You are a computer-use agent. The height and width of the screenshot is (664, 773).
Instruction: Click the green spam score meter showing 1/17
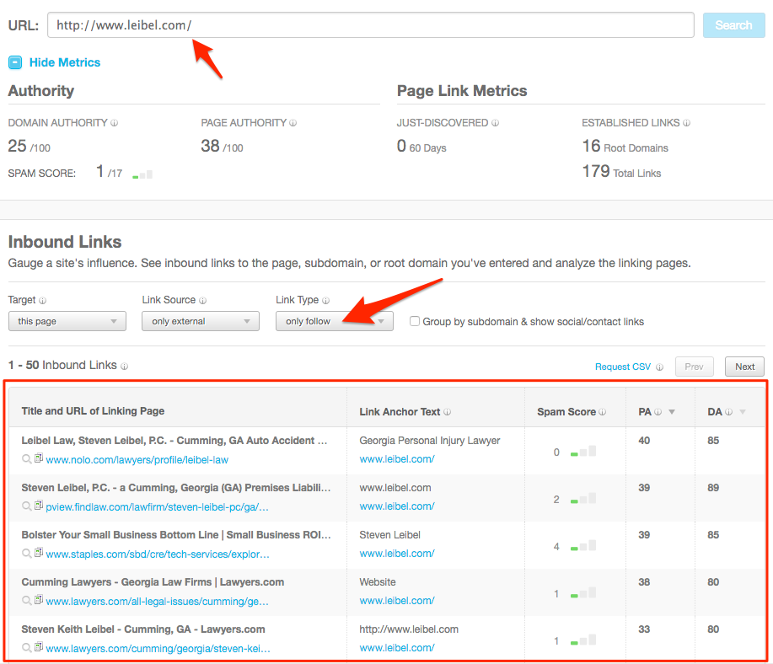(143, 174)
